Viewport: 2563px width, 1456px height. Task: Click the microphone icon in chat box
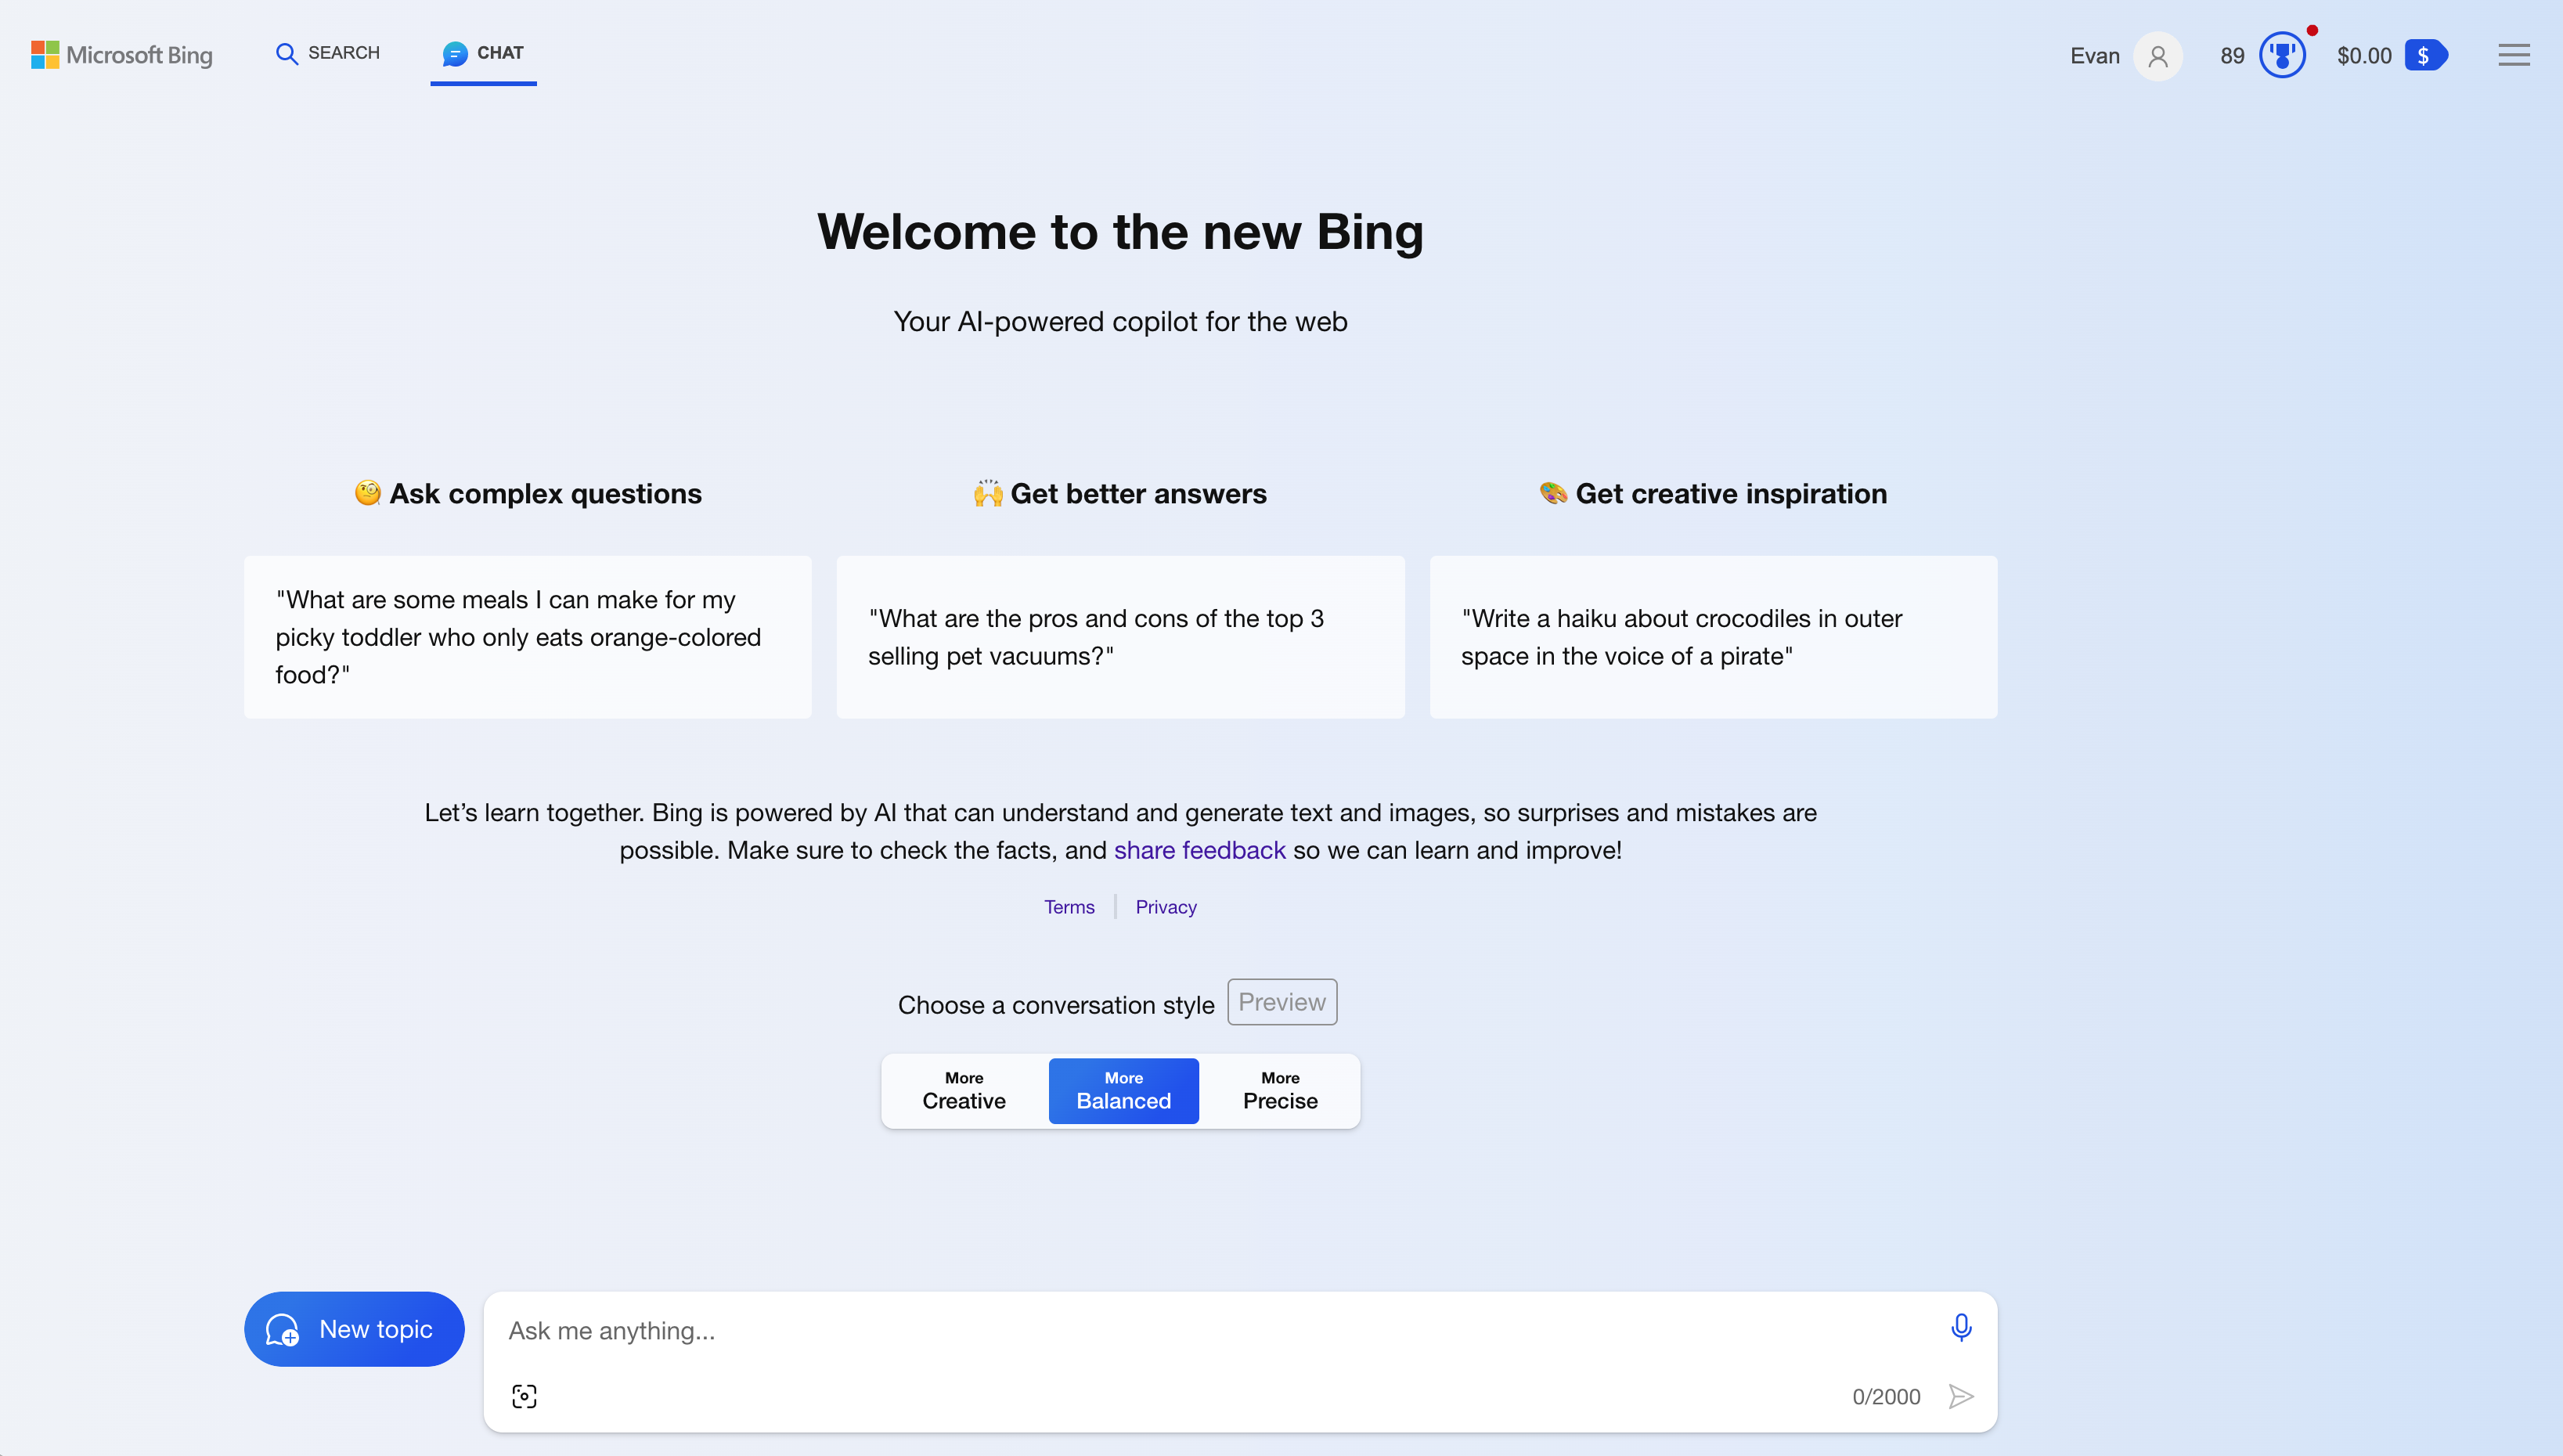pos(1961,1327)
